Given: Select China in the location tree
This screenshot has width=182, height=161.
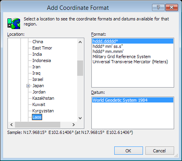Looking at the screenshot, I should tap(38, 42).
